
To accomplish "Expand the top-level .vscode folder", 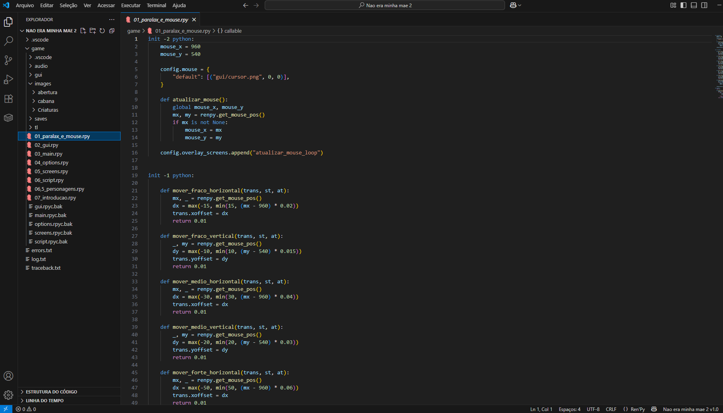I will [69, 40].
